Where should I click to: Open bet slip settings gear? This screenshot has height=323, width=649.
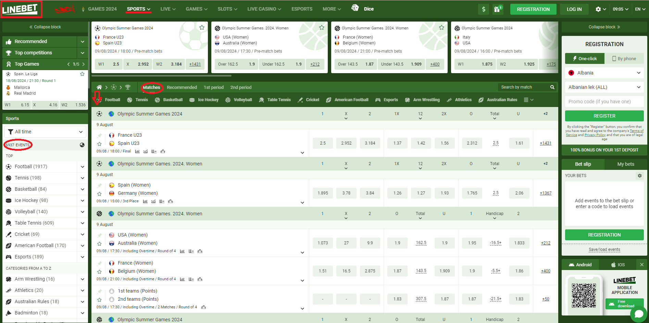[639, 175]
